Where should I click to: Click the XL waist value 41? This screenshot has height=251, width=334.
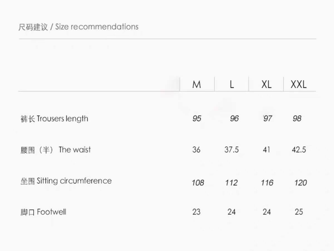tap(266, 150)
